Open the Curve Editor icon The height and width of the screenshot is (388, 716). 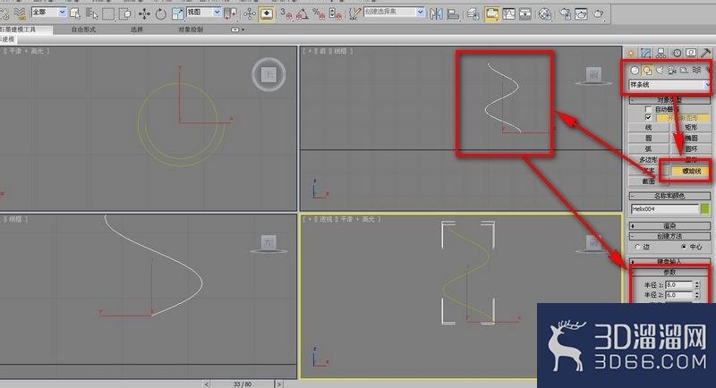[x=508, y=14]
